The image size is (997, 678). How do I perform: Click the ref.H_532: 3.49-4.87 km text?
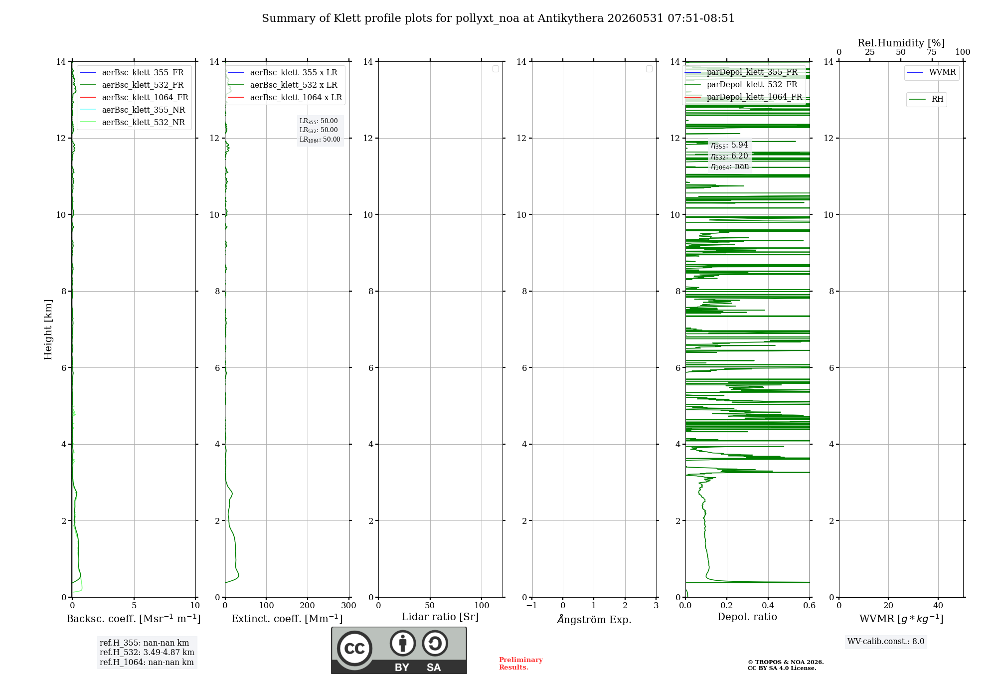147,653
